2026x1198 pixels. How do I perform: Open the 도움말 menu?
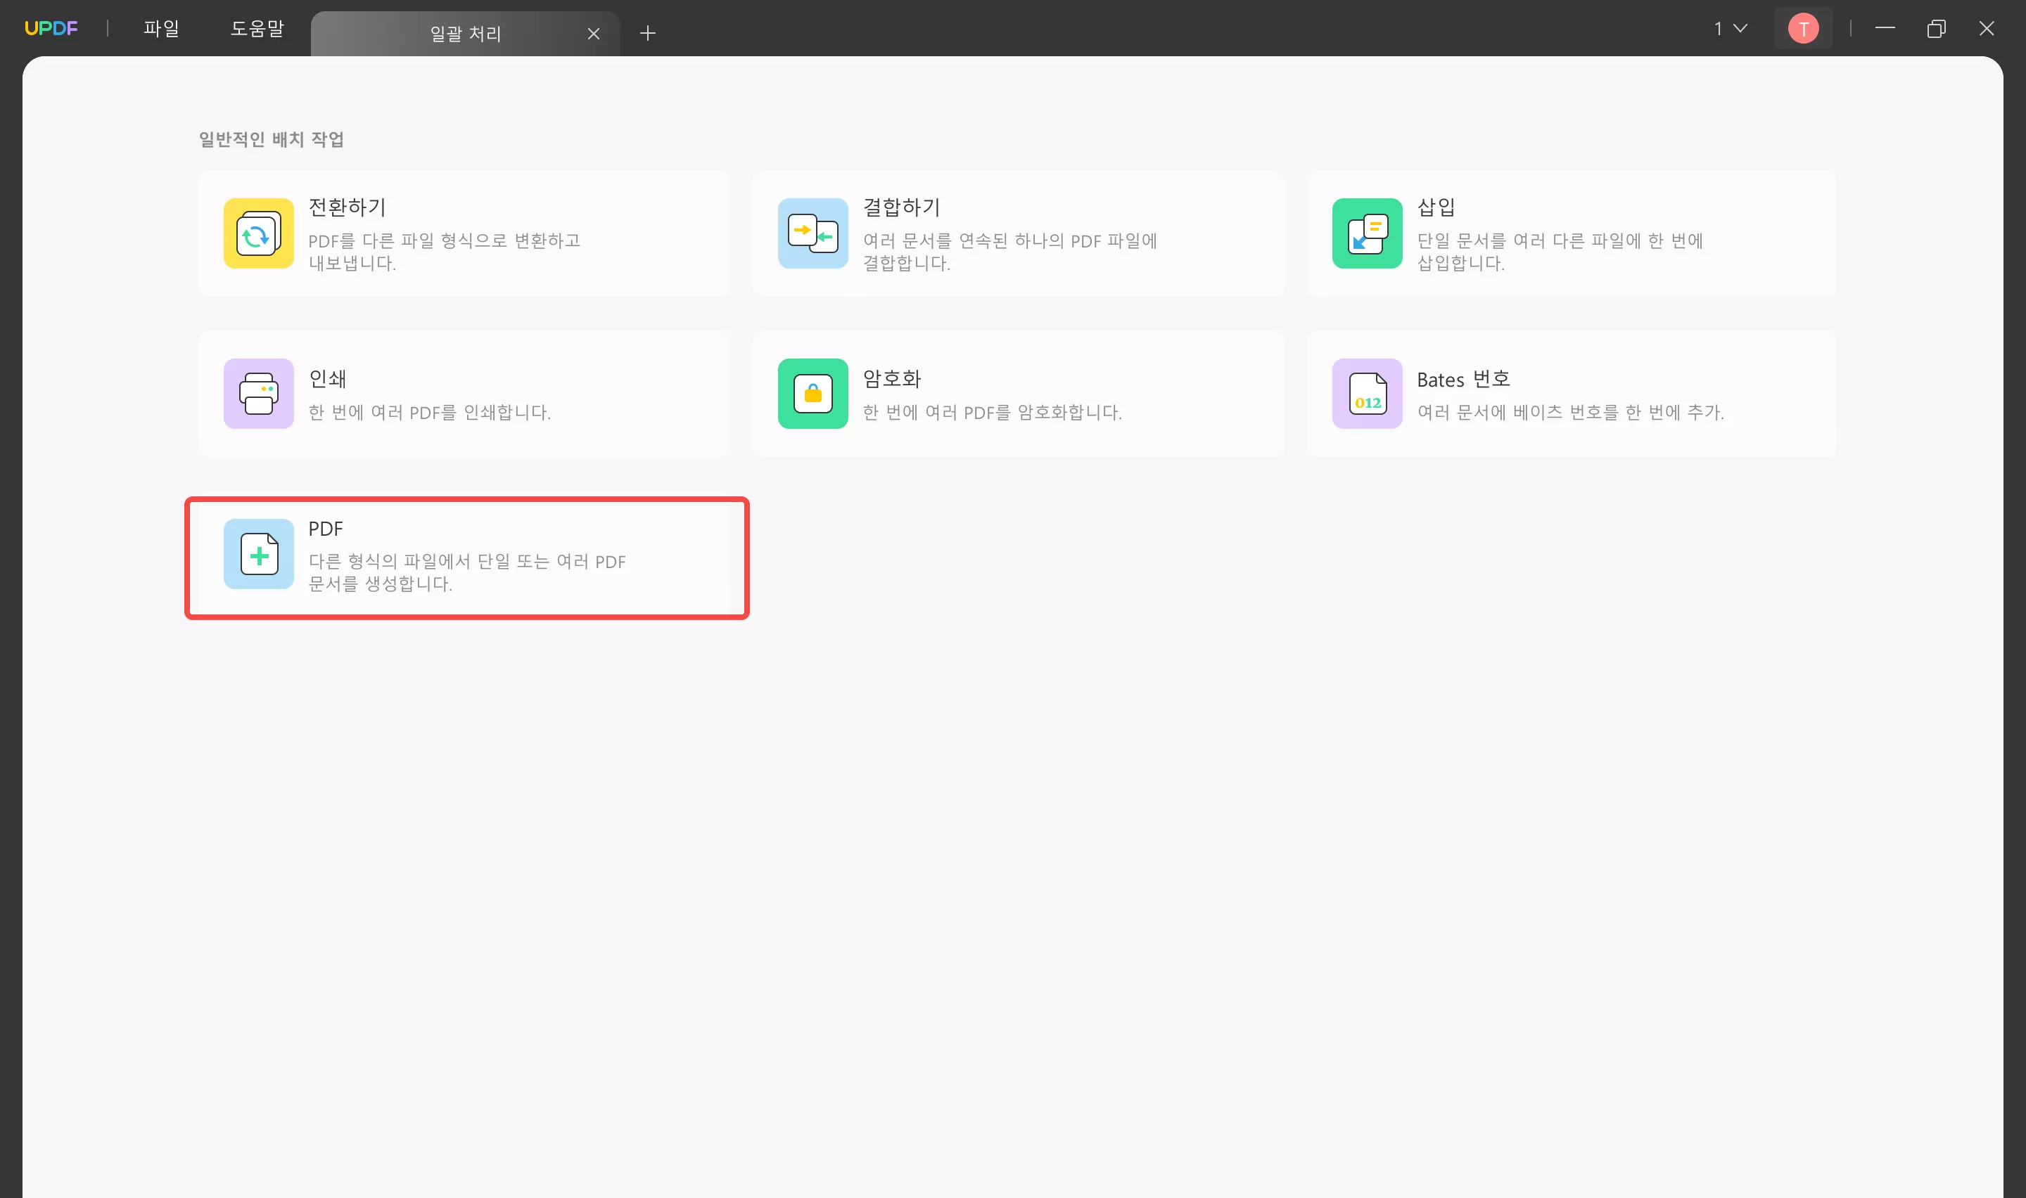click(257, 28)
